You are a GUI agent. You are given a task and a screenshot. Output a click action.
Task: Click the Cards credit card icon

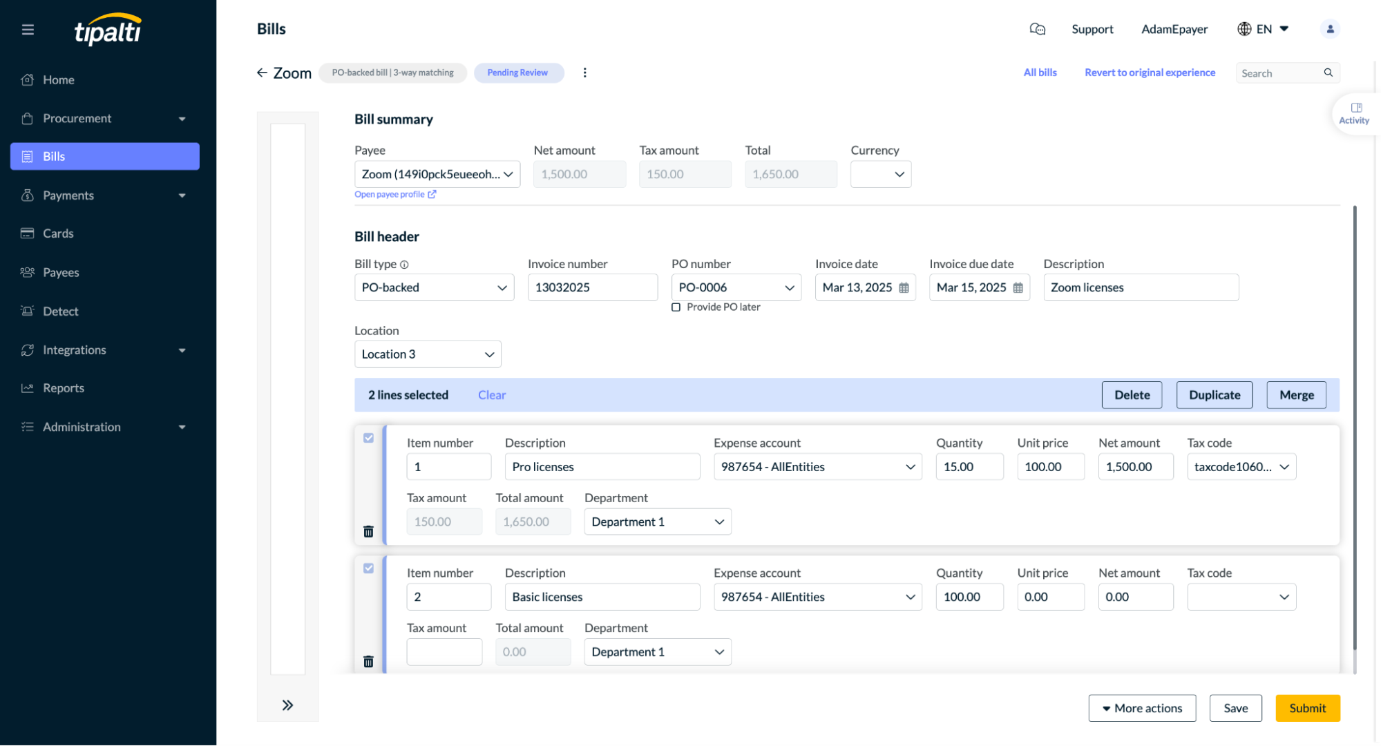pos(28,233)
